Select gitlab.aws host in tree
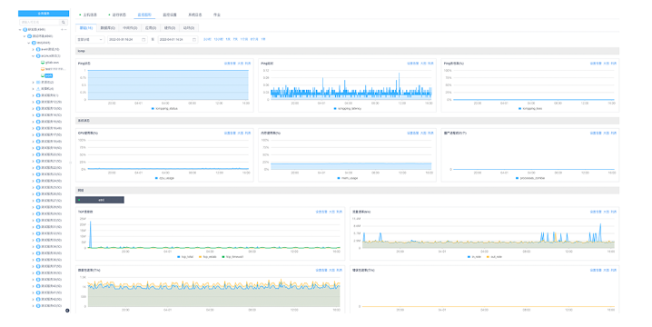The image size is (652, 327). coord(52,63)
